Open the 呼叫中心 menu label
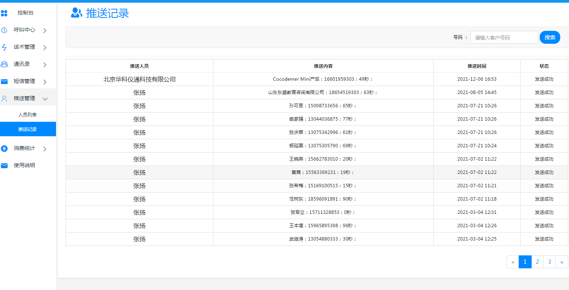Screen dimensions: 569x290 (24, 30)
